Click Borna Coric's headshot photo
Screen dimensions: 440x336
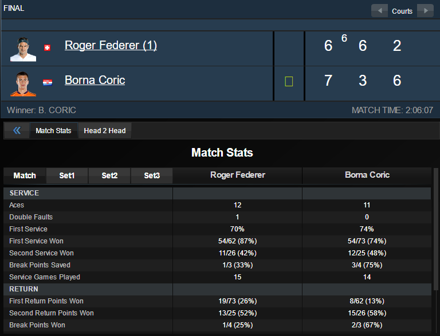tap(23, 83)
